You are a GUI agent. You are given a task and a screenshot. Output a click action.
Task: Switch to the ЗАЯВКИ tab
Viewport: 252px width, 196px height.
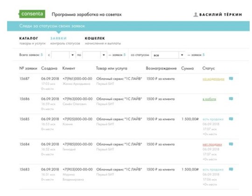(x=65, y=41)
